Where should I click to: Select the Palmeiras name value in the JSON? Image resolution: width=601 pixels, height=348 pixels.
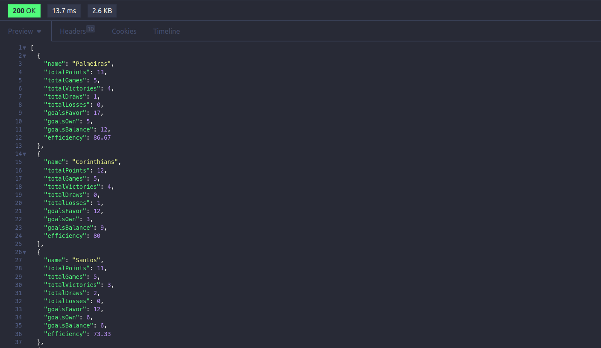pos(91,64)
